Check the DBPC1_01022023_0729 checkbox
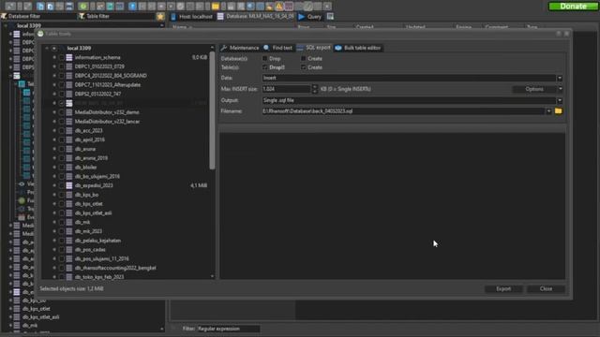The image size is (600, 337). coord(62,66)
